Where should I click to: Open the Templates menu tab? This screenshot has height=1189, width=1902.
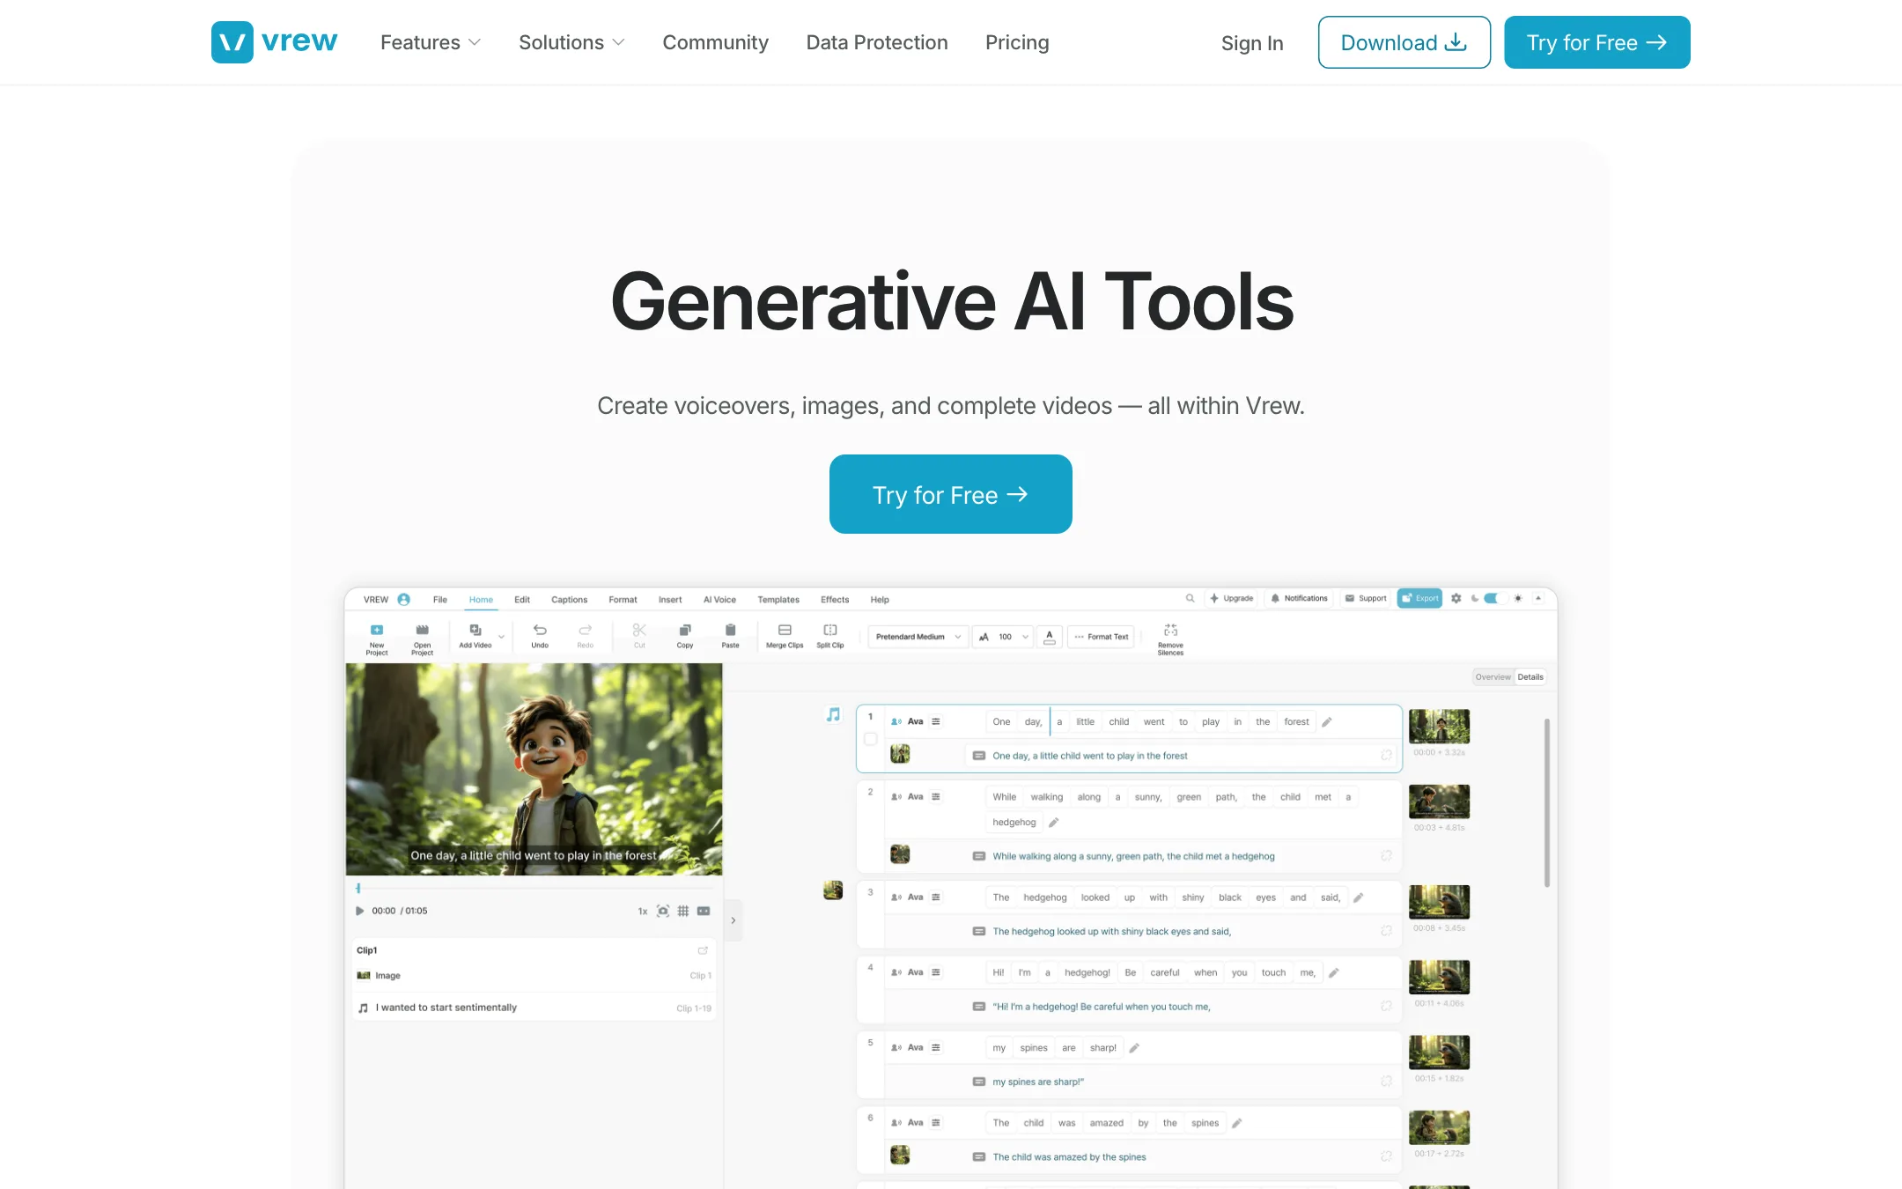(x=778, y=600)
